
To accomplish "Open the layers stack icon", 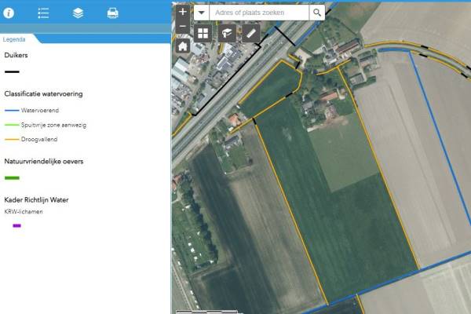I will 78,13.
